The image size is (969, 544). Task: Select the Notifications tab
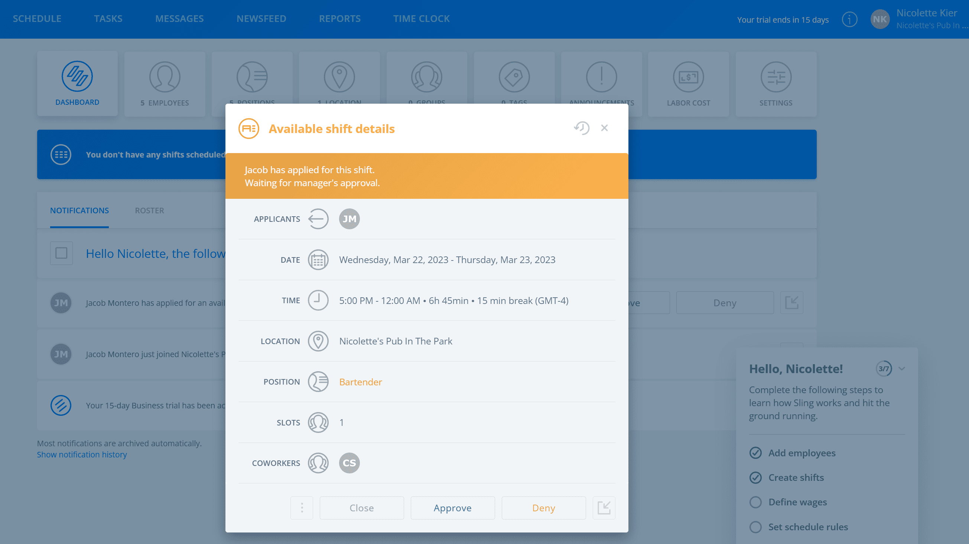[79, 210]
